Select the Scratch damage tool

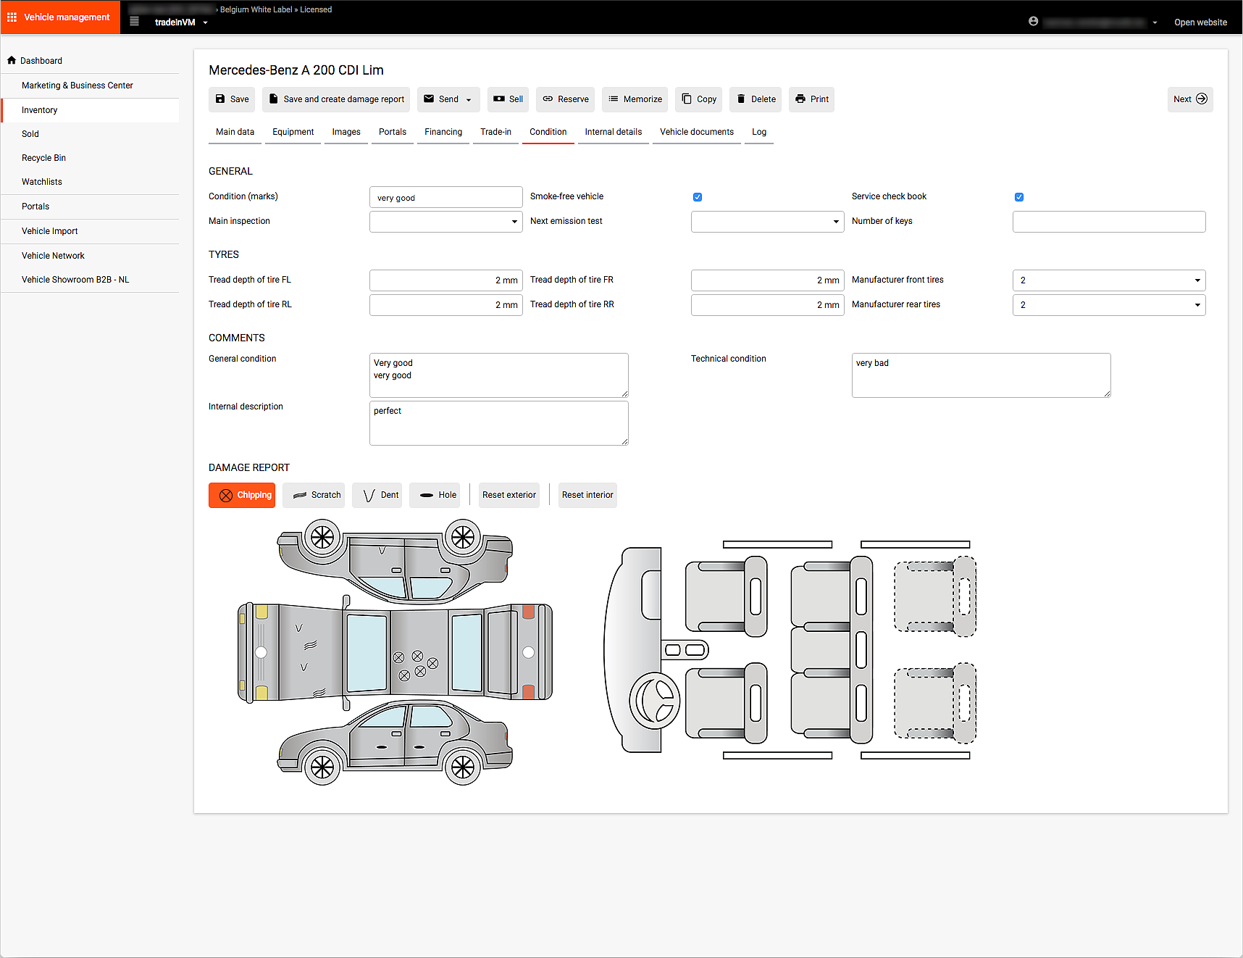click(x=314, y=495)
